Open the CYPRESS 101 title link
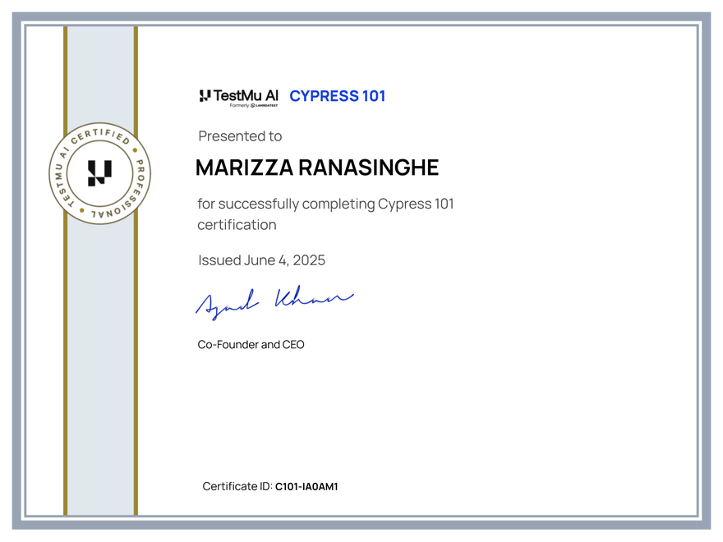Viewport: 723px width, 542px height. point(338,96)
